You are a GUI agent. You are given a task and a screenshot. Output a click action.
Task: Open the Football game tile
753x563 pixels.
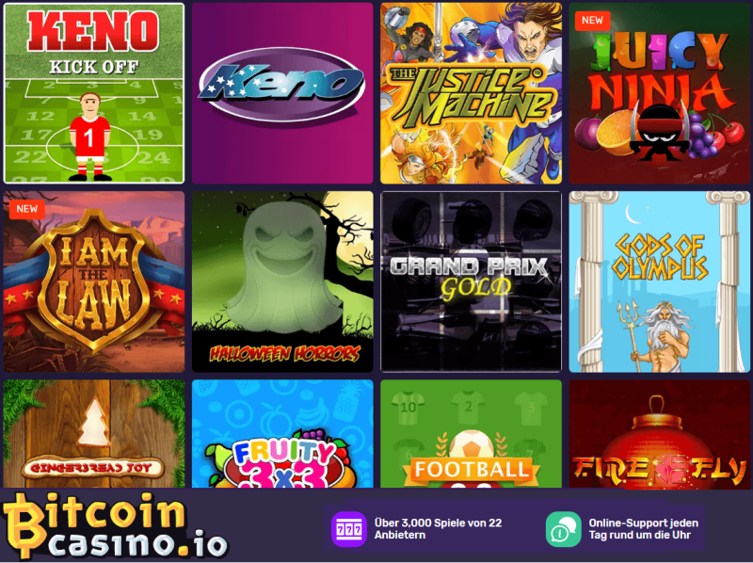point(472,434)
